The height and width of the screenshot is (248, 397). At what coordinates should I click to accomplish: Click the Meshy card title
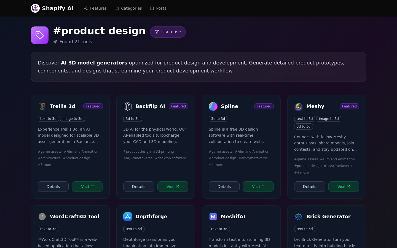[x=315, y=106]
